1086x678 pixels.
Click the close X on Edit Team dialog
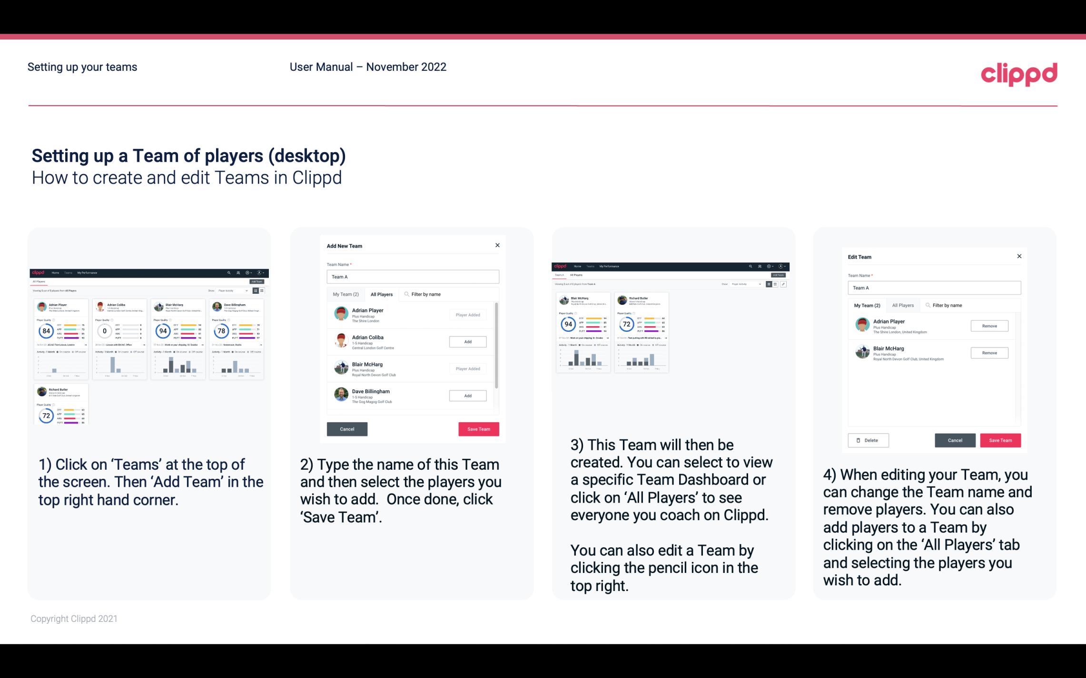(1019, 257)
